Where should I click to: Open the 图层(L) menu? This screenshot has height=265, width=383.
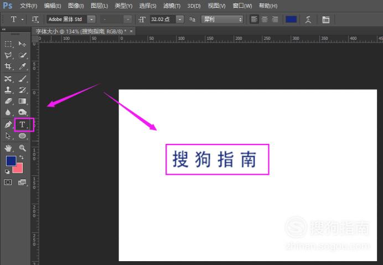point(99,6)
